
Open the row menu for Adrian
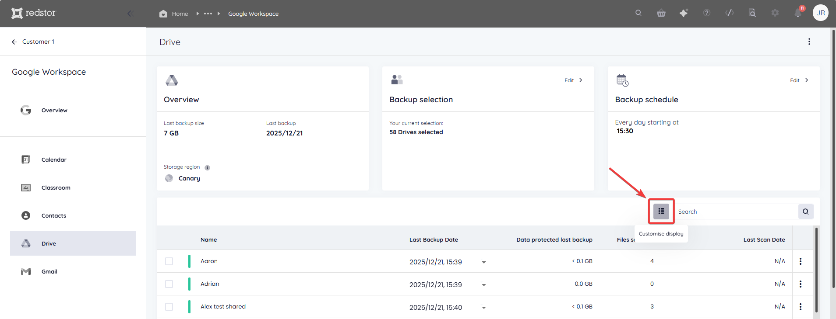pyautogui.click(x=801, y=284)
